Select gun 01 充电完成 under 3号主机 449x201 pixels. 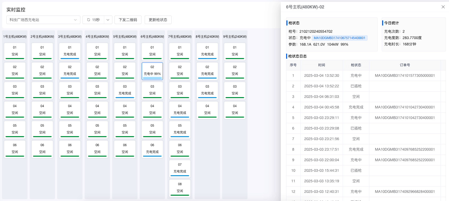pos(70,51)
